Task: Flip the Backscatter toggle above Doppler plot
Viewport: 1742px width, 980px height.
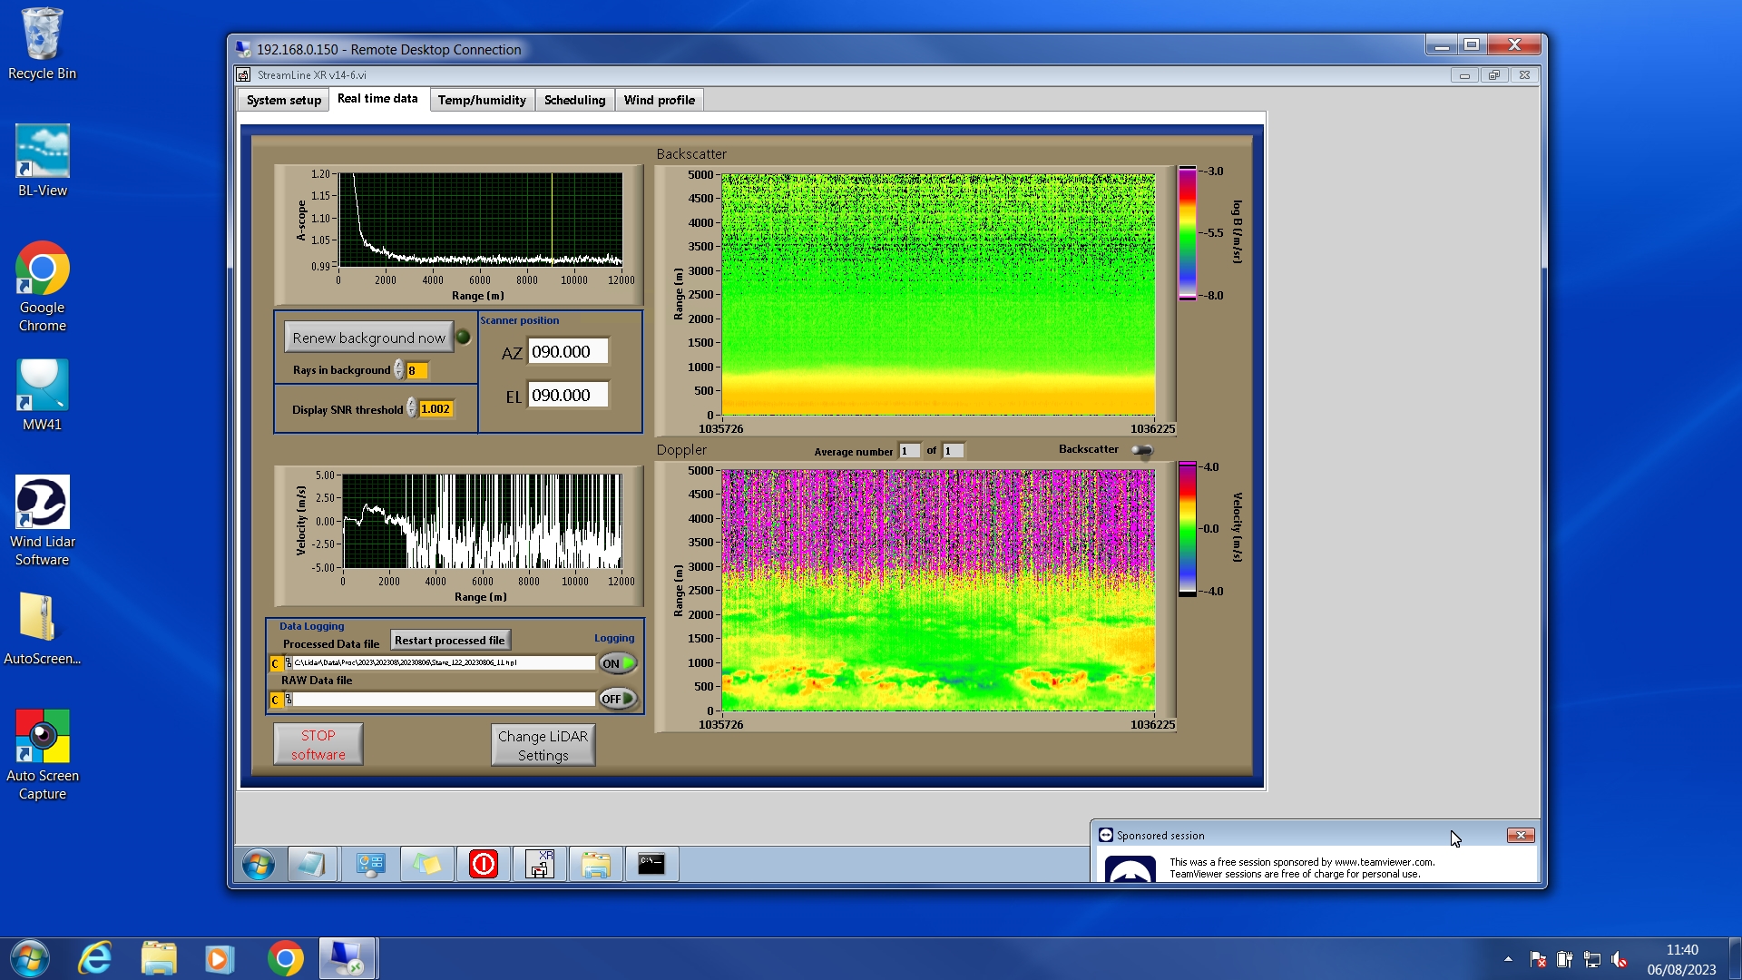Action: (x=1141, y=450)
